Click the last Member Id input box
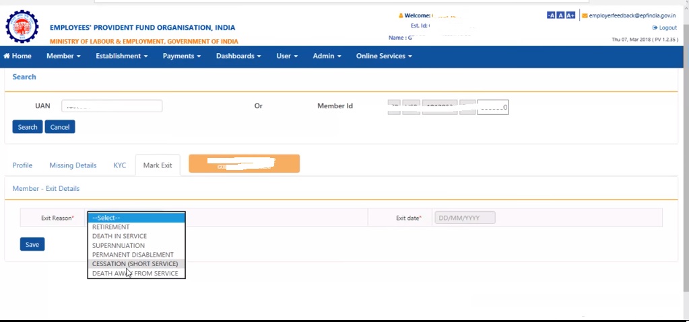The width and height of the screenshot is (689, 322). 492,107
